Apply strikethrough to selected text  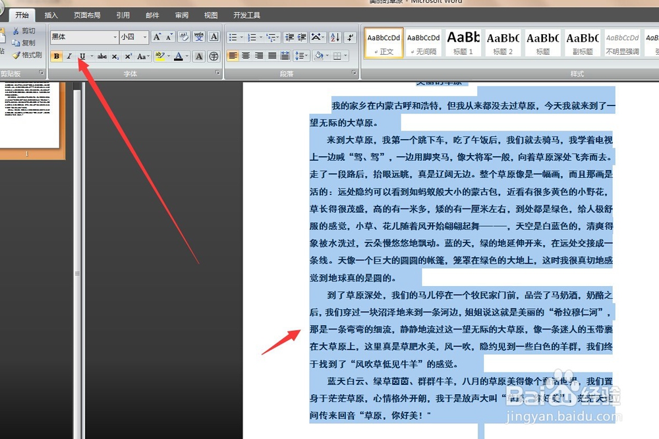point(101,55)
